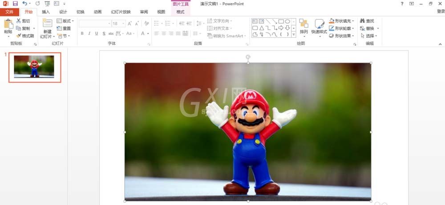The width and height of the screenshot is (445, 205).
Task: Open the File (文件) tab
Action: [x=9, y=12]
